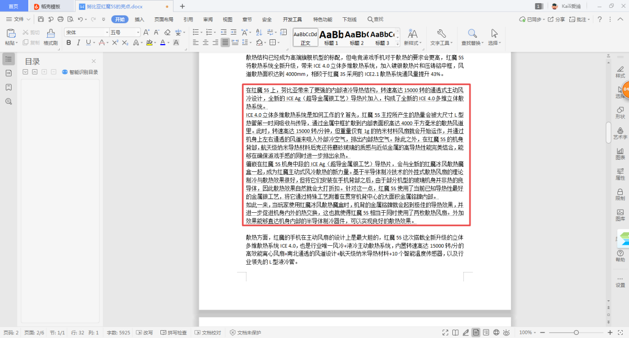Switch to the 插入 ribbon tab
629x338 pixels.
139,19
